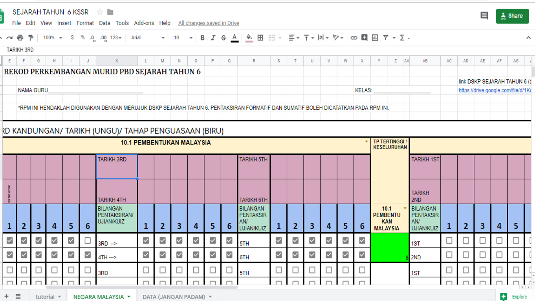Format as currency with dollar icon
535x301 pixels.
pyautogui.click(x=72, y=38)
